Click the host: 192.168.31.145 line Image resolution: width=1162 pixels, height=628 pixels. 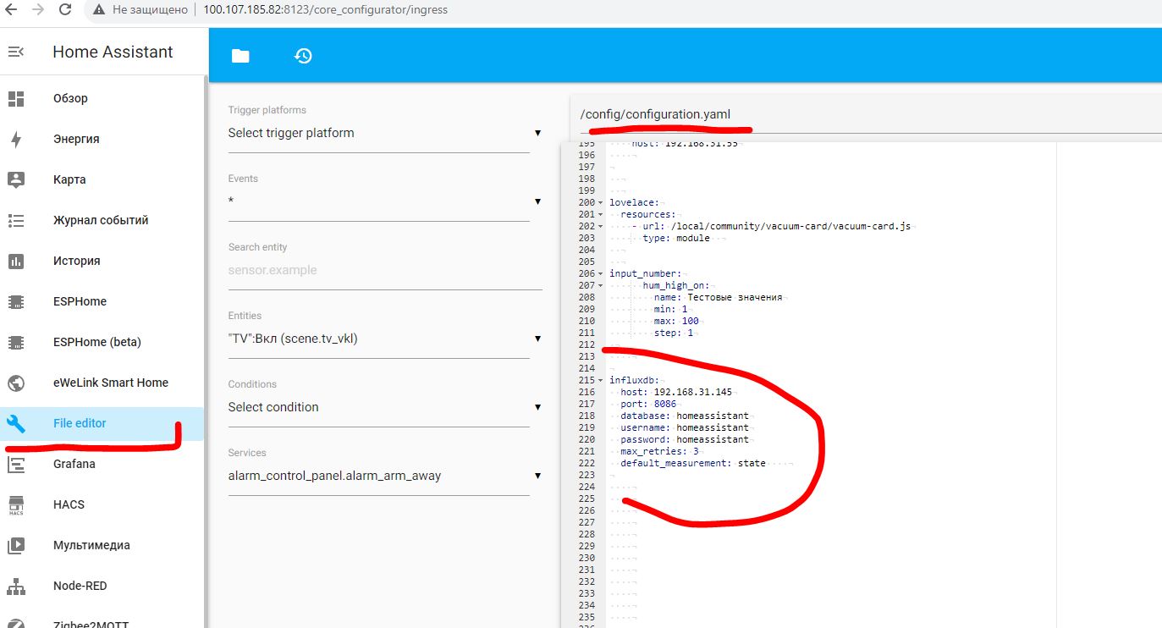[676, 393]
